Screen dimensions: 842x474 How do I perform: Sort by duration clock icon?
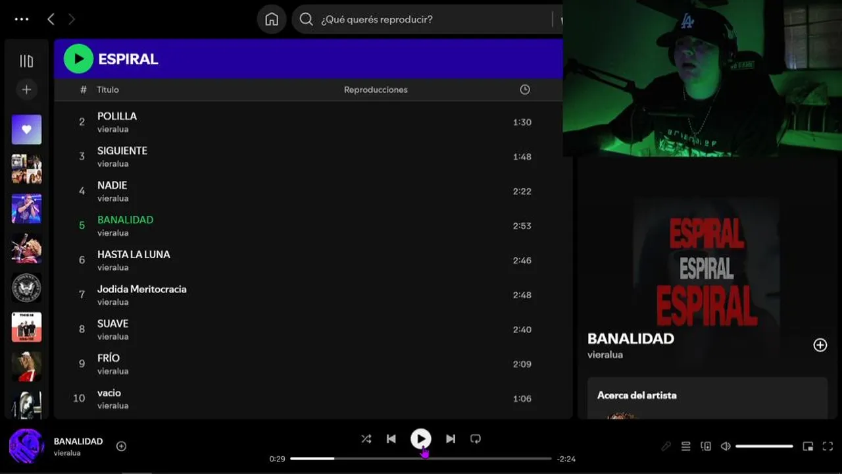pos(524,90)
